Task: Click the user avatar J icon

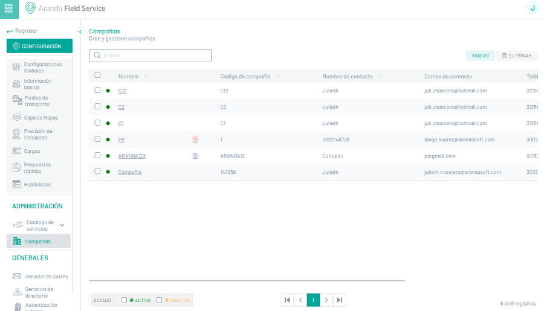Action: 532,8
